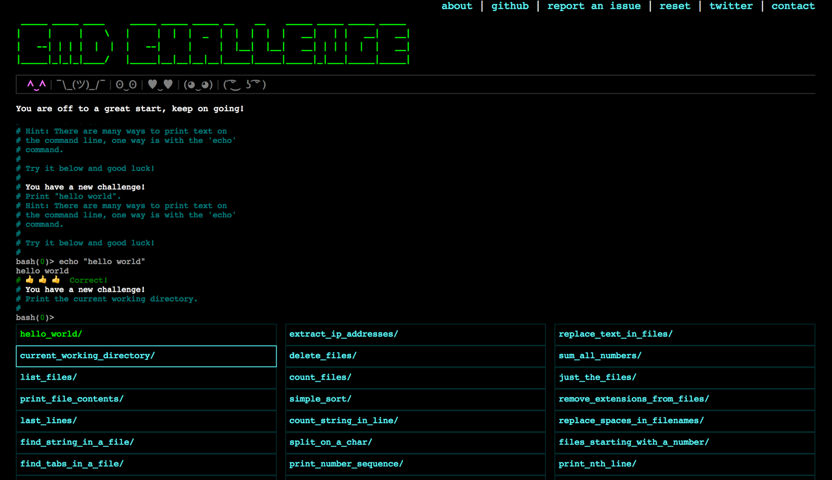Select the Lenny face emoticon
Viewport: 832px width, 480px height.
coord(244,84)
